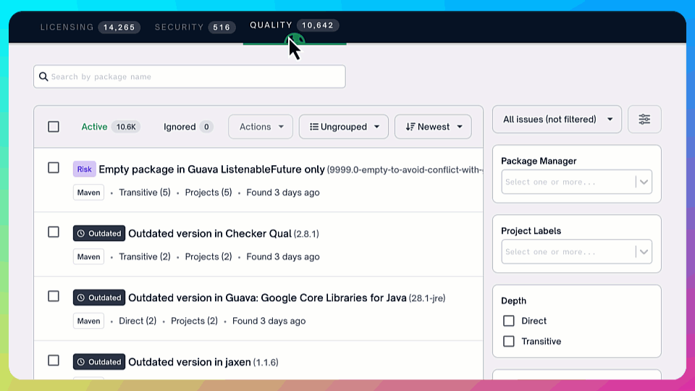Open the Ungrouped grouping dropdown
Image resolution: width=695 pixels, height=391 pixels.
tap(344, 127)
